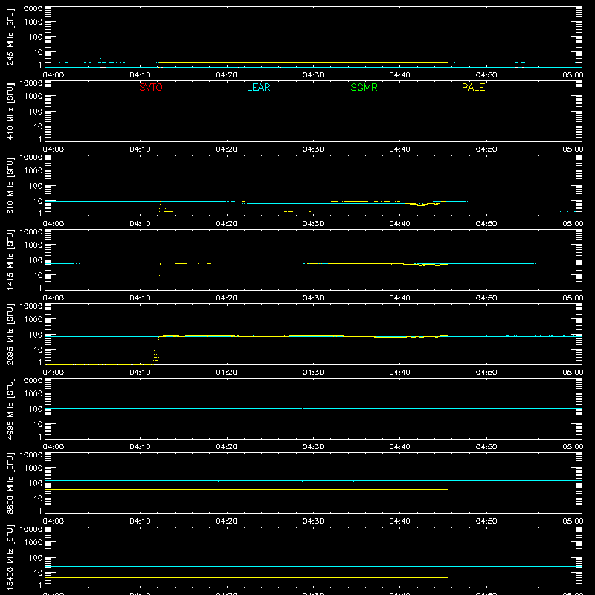
Task: Click the 10 tick label on 1415 MHz axis
Action: click(39, 275)
